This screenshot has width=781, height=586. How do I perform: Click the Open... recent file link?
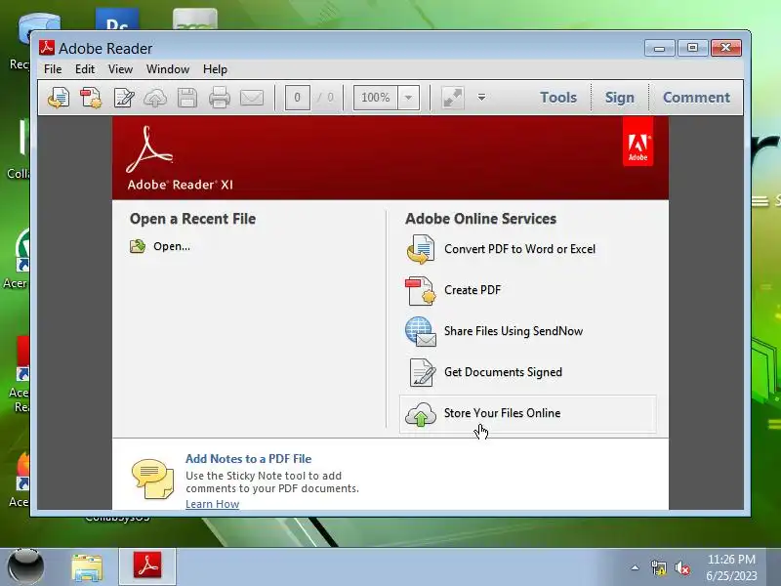(x=172, y=246)
